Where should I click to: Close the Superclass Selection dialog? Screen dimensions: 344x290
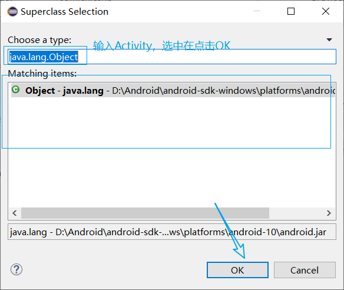click(326, 11)
